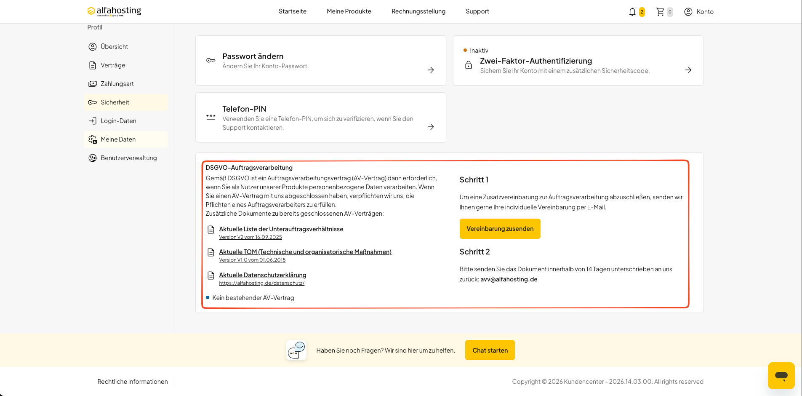Screen dimensions: 802x396
Task: Click Telefon-PIN card title
Action: pos(244,109)
